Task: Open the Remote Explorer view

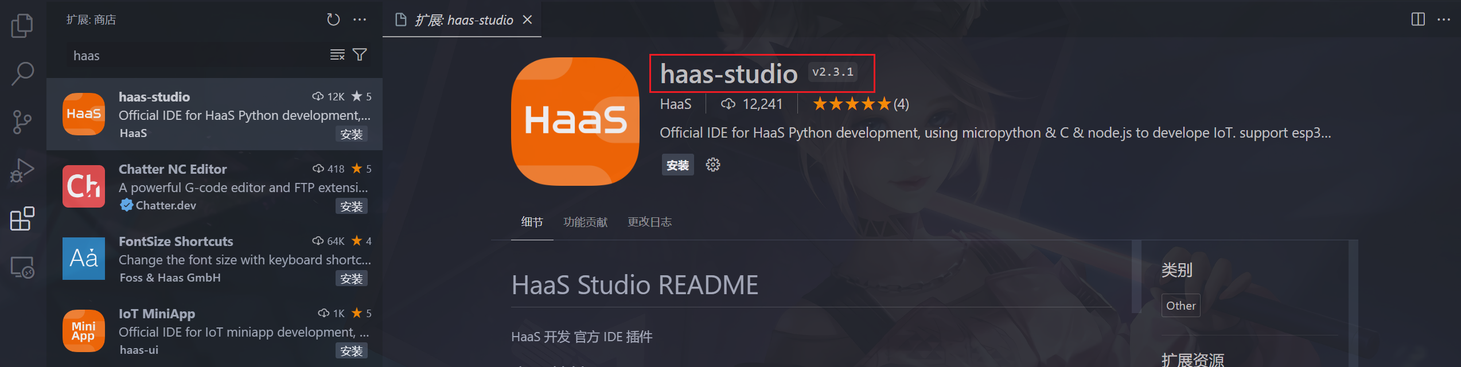Action: click(x=22, y=267)
